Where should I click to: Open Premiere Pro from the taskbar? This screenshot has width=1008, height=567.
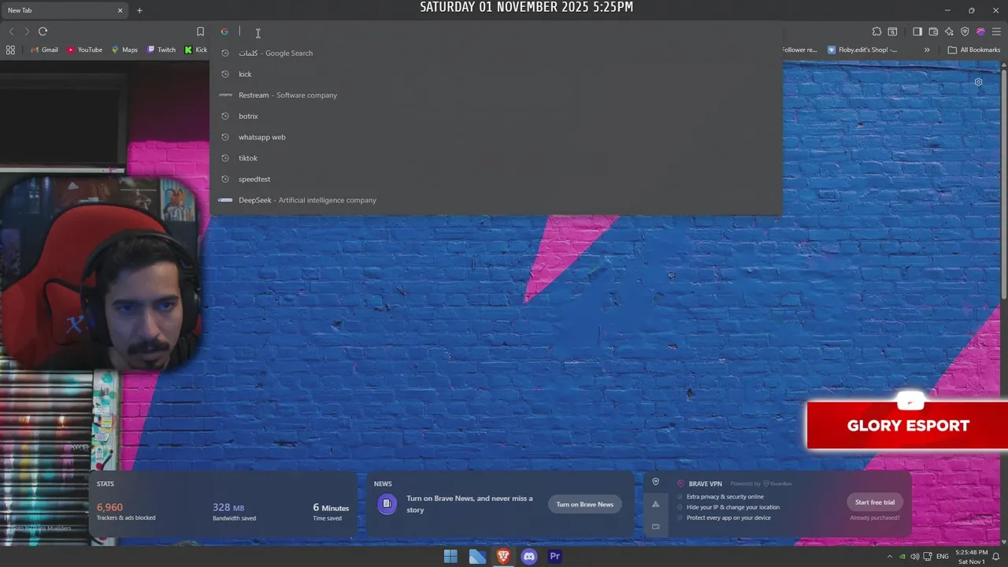tap(555, 557)
